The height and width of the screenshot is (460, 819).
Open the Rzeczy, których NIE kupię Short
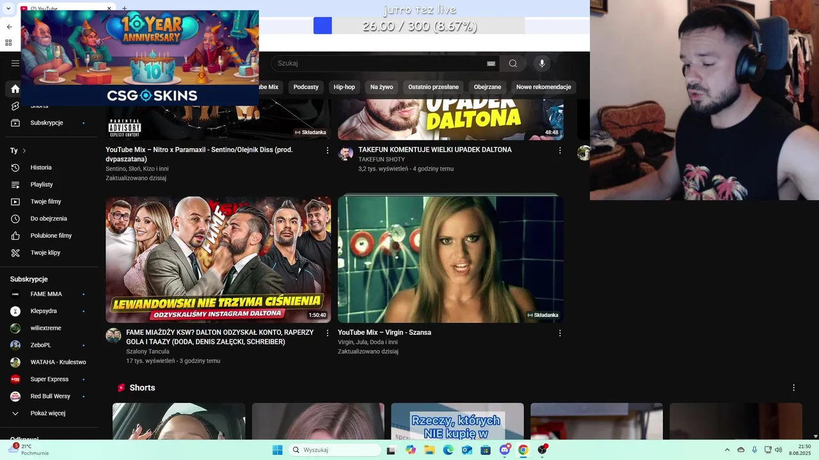click(457, 421)
